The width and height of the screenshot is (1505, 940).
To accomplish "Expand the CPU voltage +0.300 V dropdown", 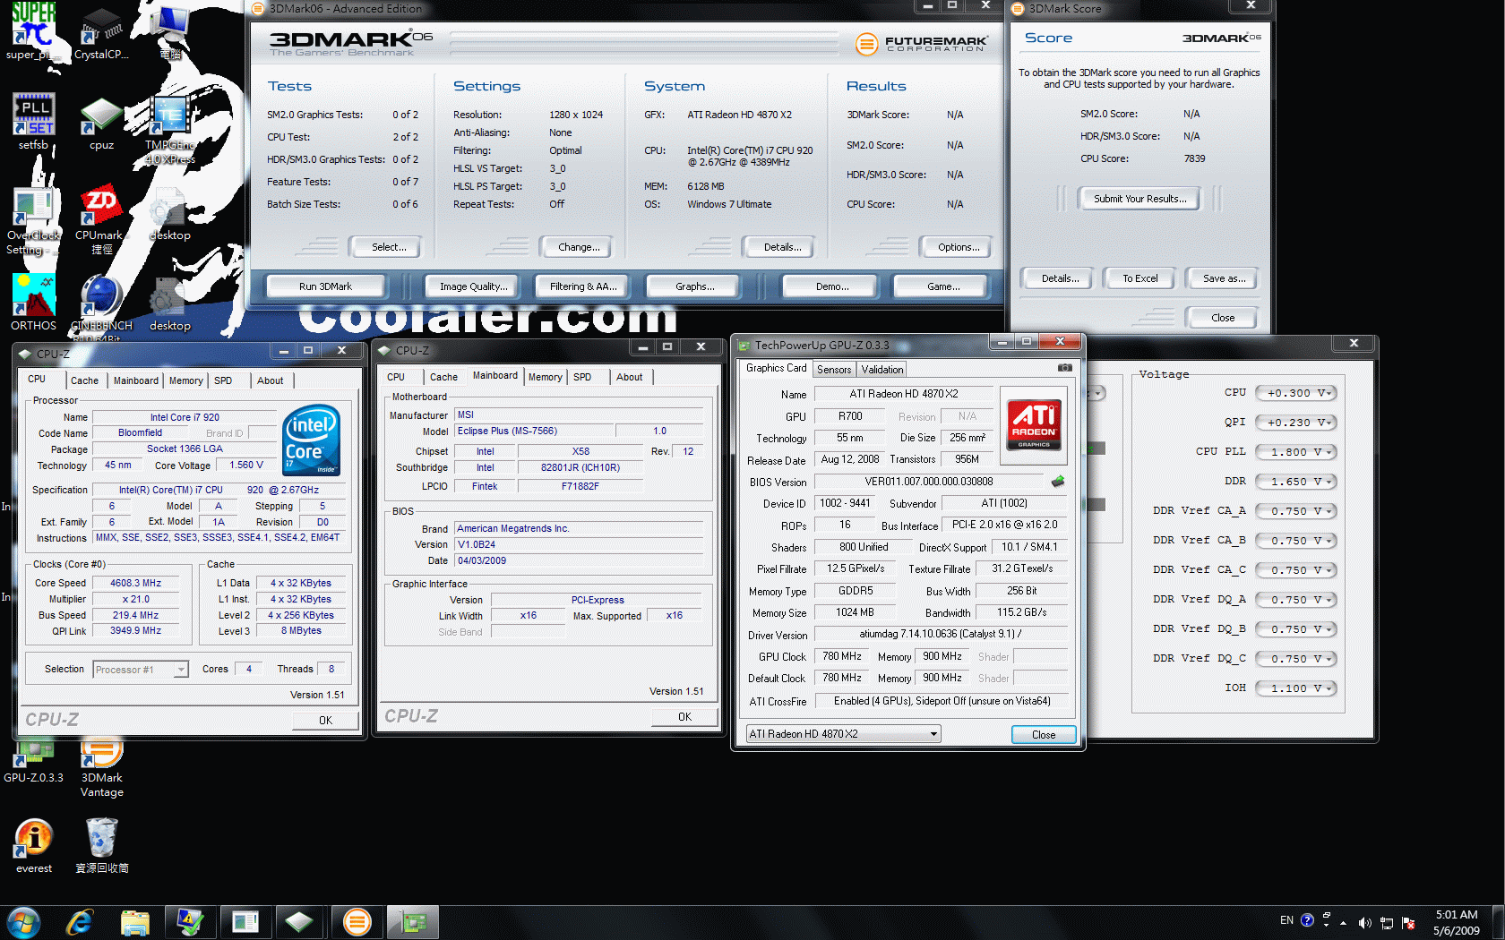I will (x=1295, y=393).
